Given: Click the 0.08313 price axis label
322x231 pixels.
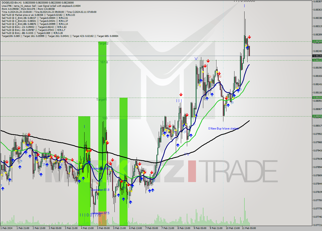Looking at the screenshot, I should 317,26.
